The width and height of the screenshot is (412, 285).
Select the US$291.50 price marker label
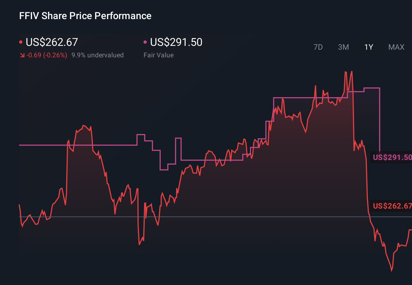[x=392, y=157]
